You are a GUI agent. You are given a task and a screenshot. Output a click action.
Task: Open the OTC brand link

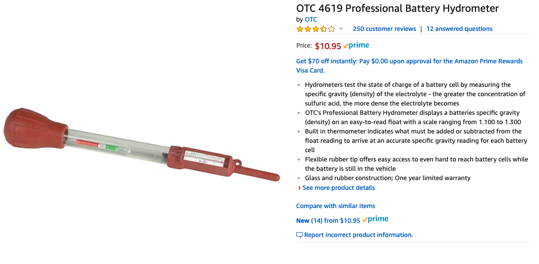pos(311,20)
